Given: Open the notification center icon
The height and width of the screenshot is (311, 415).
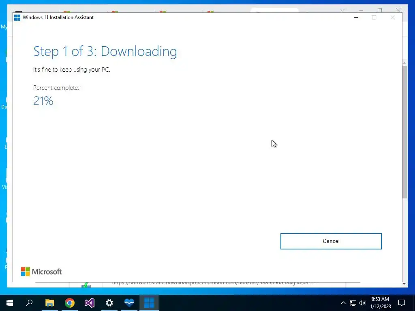Looking at the screenshot, I should click(402, 303).
